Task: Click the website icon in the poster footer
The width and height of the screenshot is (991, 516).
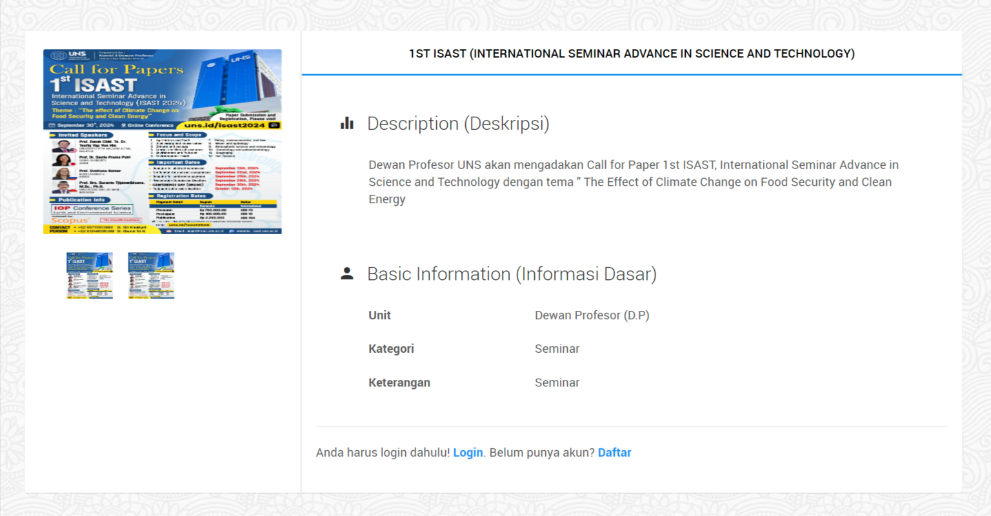Action: (x=232, y=231)
